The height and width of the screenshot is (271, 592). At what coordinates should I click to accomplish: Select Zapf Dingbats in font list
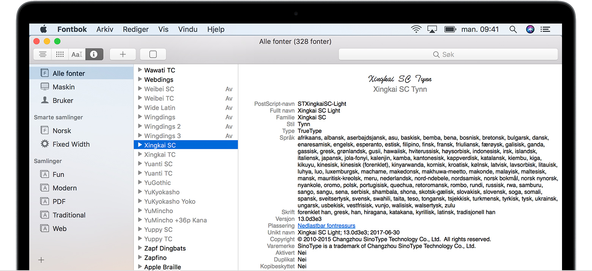coord(186,248)
